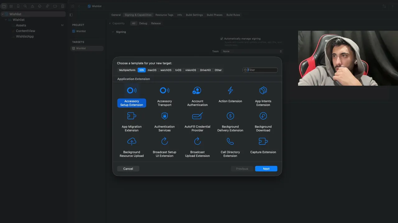Switch to the Multiplatform tab
The image size is (398, 223).
tap(127, 70)
